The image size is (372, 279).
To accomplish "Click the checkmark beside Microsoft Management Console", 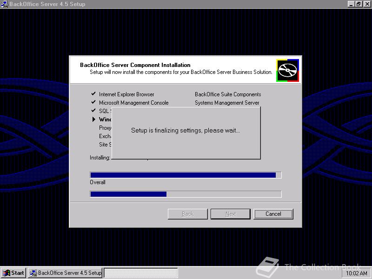I will click(93, 102).
